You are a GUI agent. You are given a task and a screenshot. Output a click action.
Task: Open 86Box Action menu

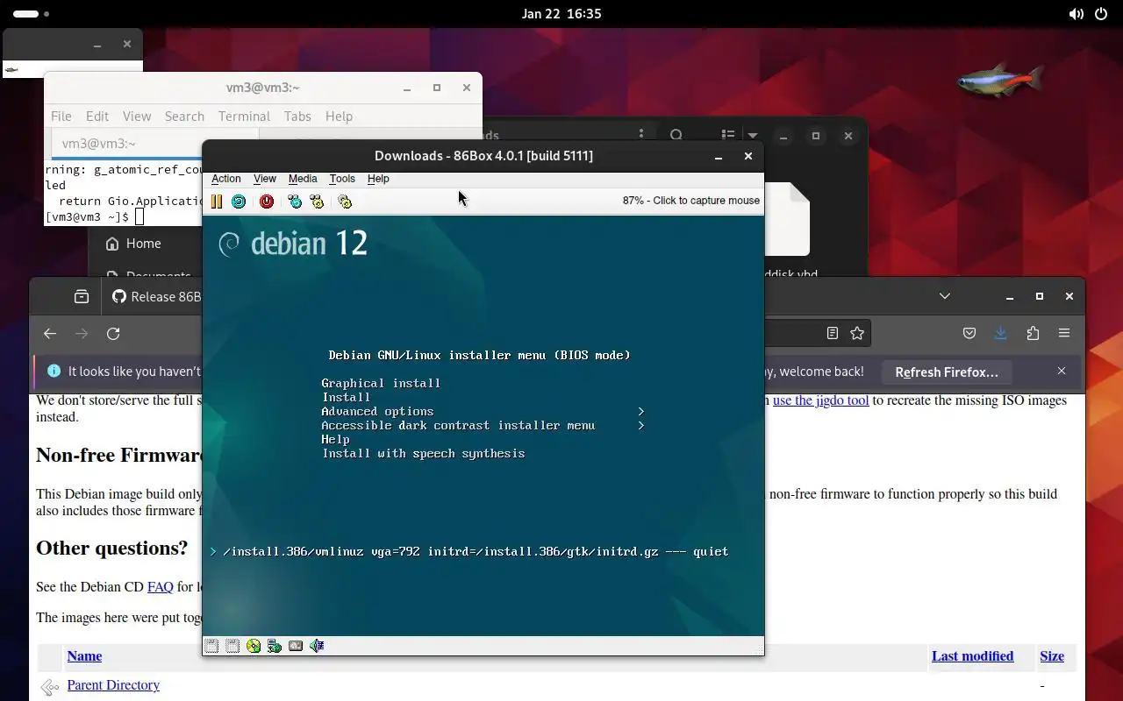point(226,179)
